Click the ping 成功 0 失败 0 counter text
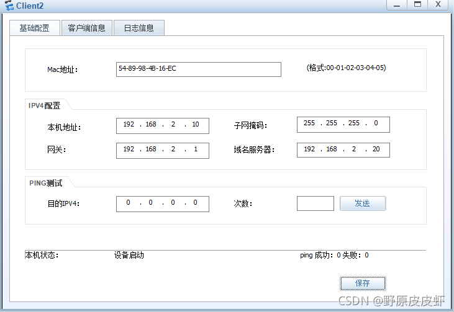The image size is (454, 312). [334, 255]
